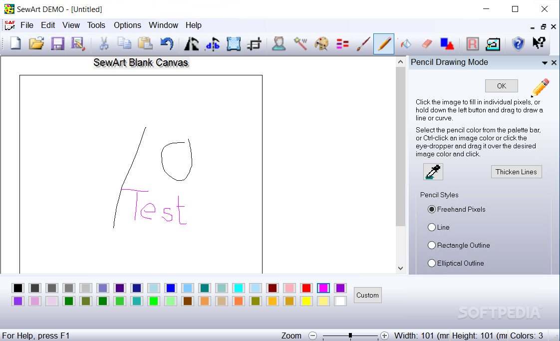Open the File menu
The height and width of the screenshot is (341, 560).
tap(27, 25)
